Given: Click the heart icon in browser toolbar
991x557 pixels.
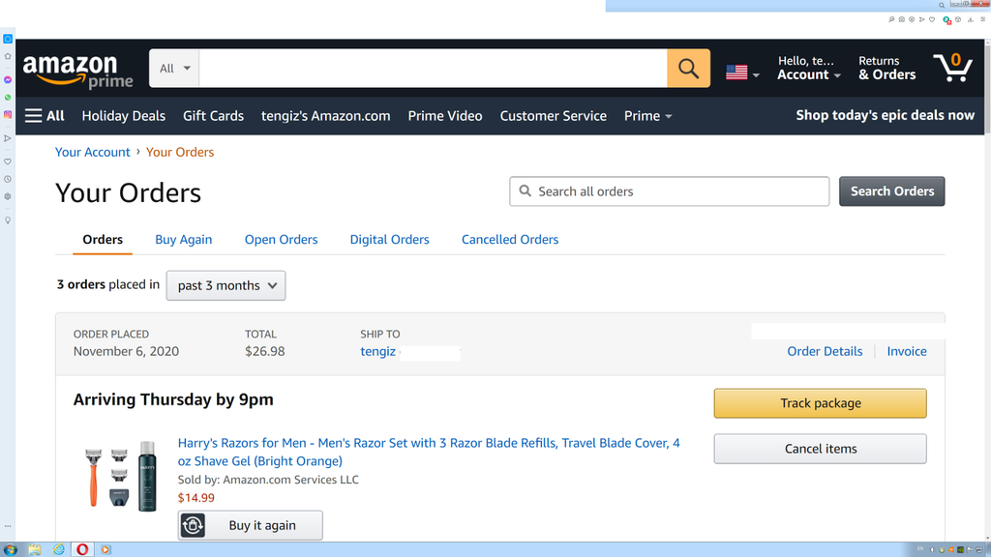Looking at the screenshot, I should [932, 19].
